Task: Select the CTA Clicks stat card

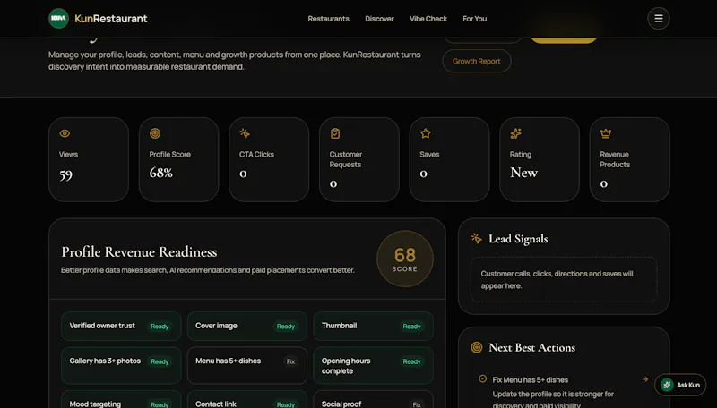Action: (x=269, y=159)
